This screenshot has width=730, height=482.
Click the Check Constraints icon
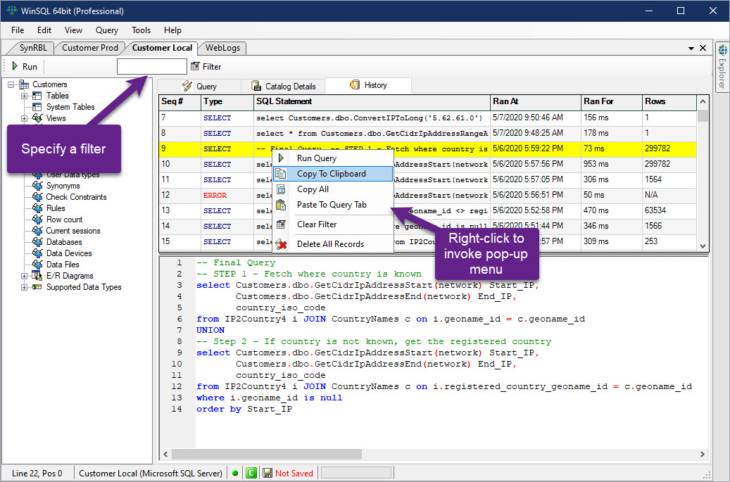(x=37, y=197)
